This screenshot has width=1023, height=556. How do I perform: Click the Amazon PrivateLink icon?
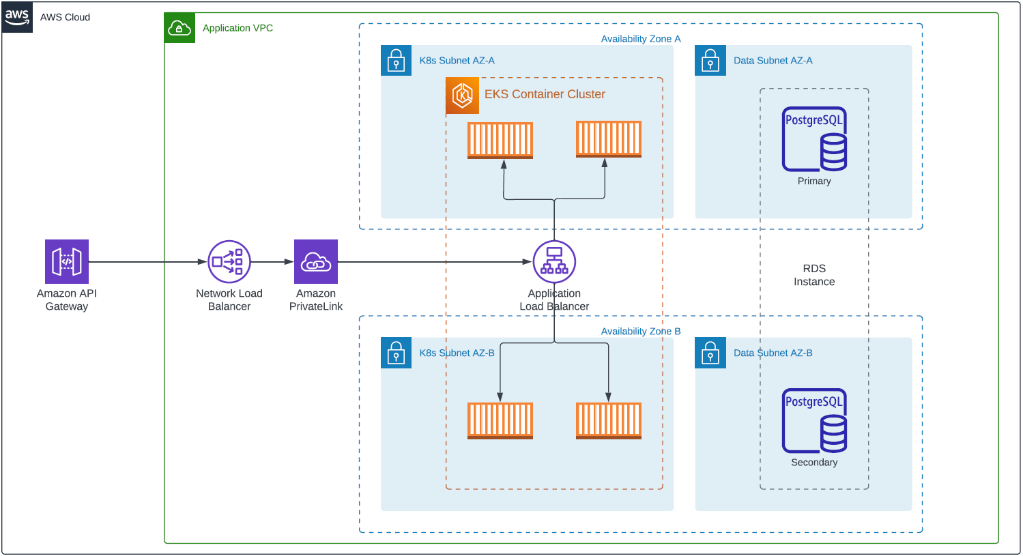(x=316, y=262)
